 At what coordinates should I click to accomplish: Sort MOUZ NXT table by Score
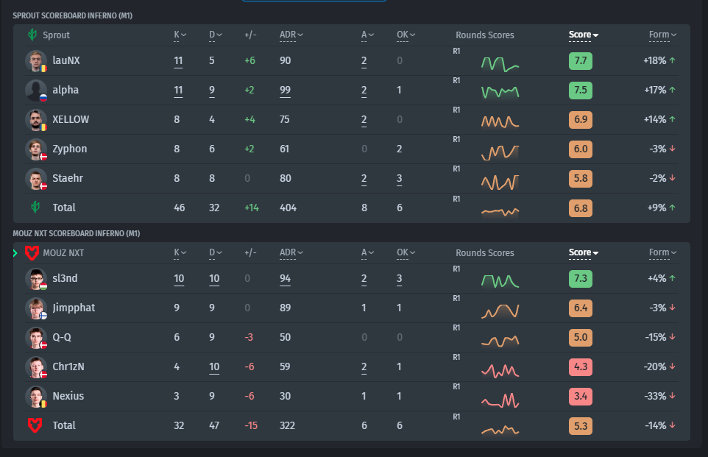click(x=584, y=252)
